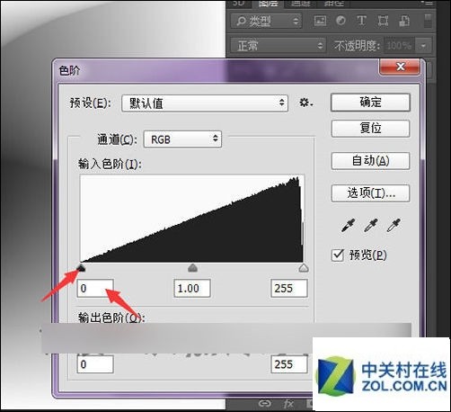Select the gray point eyedropper

tap(371, 225)
